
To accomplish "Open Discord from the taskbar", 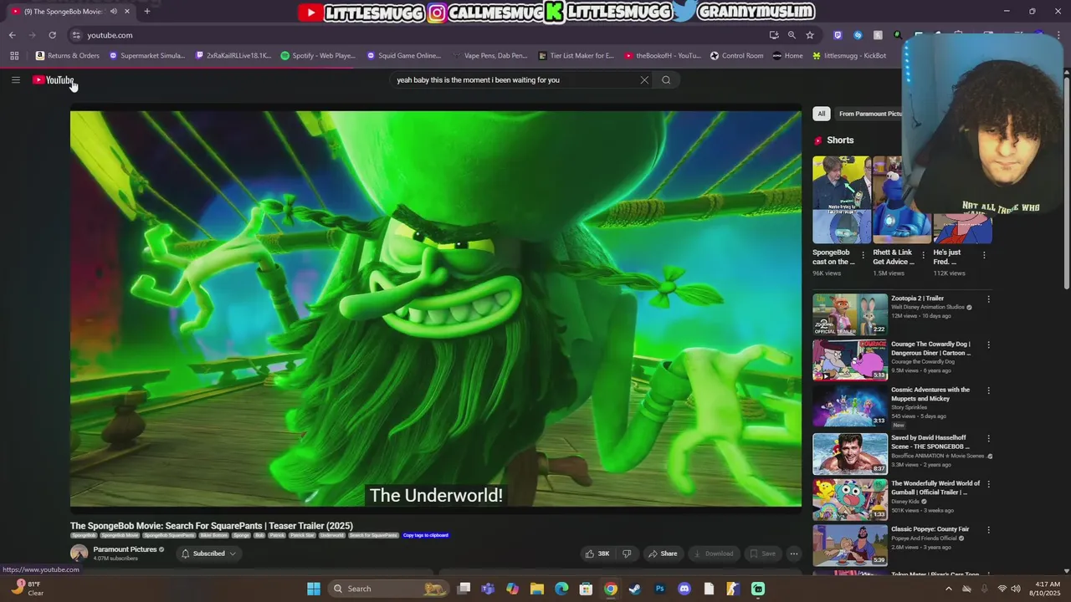I will 684,589.
